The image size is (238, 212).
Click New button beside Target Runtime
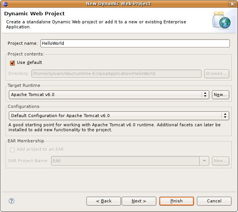pyautogui.click(x=221, y=95)
